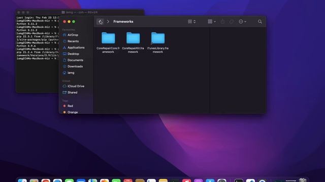This screenshot has height=182, width=325.
Task: Close the Finder window with red button
Action: (x=64, y=22)
